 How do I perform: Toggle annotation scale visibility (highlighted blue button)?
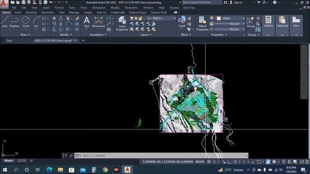point(268,162)
